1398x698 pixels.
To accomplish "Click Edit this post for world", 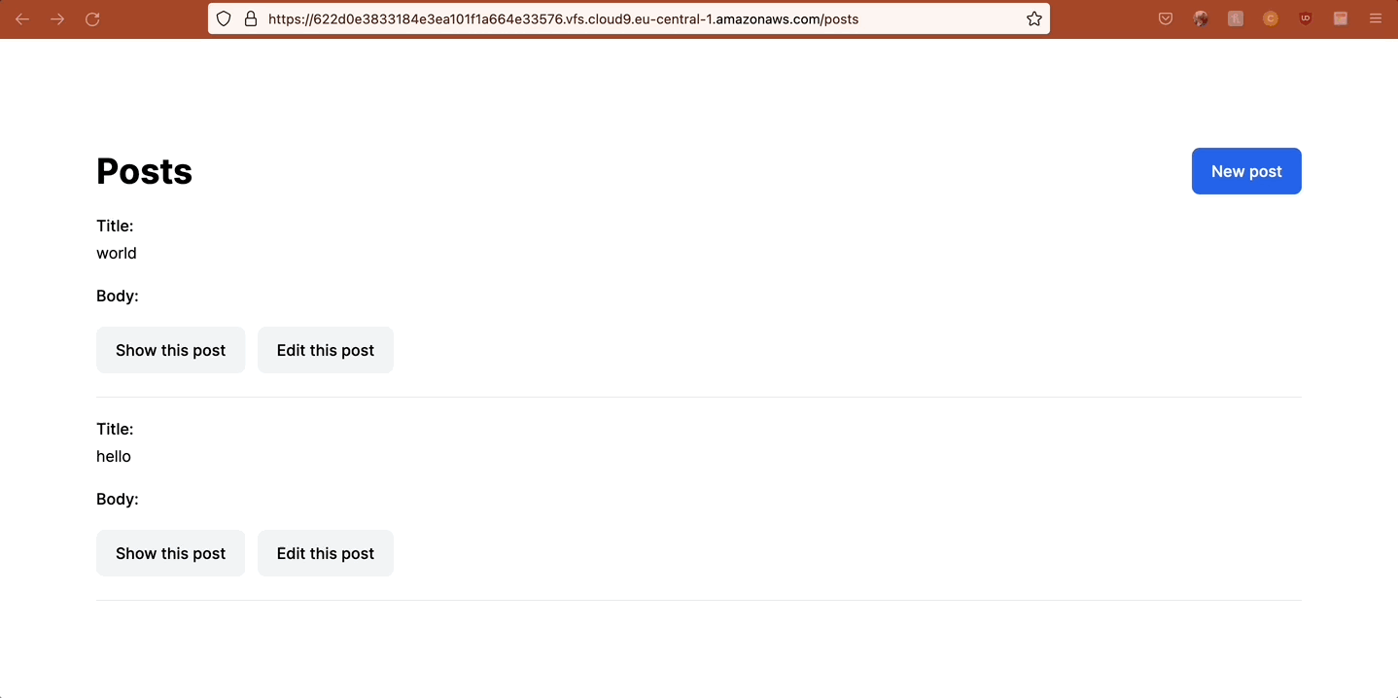I will coord(326,350).
